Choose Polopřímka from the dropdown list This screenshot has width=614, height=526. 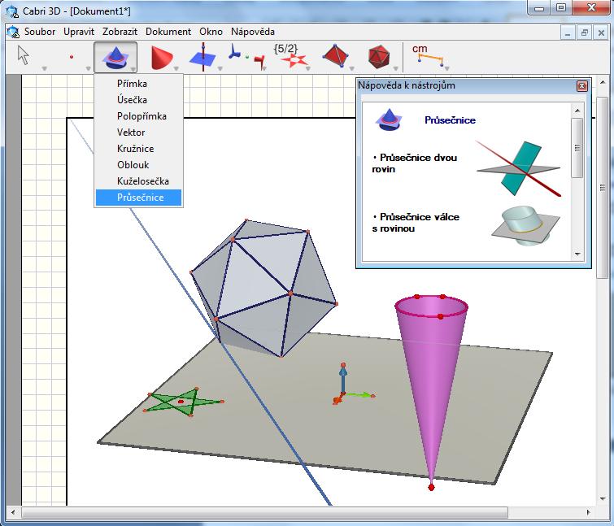tap(138, 116)
